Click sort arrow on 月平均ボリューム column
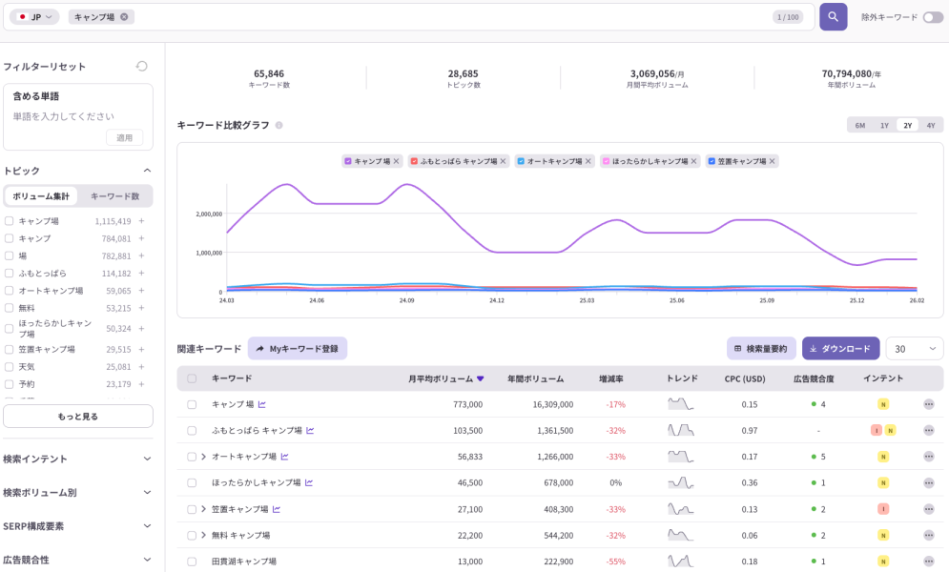 point(481,378)
